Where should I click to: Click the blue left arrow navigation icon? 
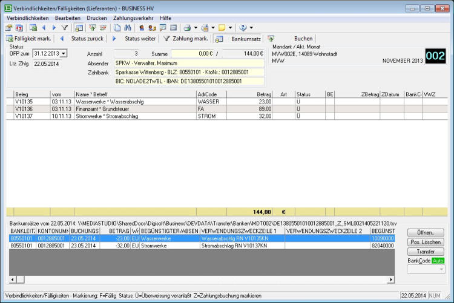pos(44,28)
